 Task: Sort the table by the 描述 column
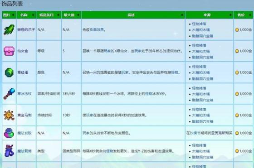coord(133,15)
